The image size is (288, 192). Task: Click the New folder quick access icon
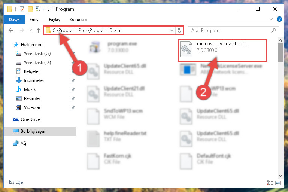point(30,9)
